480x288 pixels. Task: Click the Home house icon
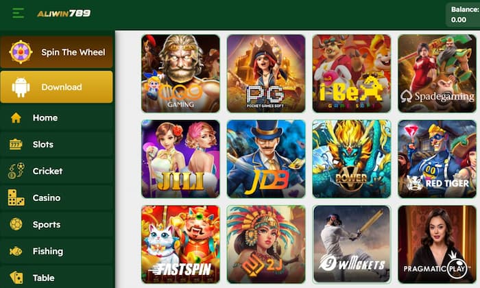click(x=16, y=118)
